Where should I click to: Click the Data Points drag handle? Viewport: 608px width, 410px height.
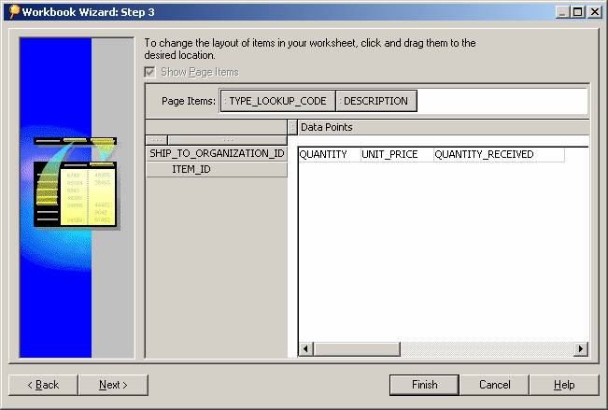292,127
